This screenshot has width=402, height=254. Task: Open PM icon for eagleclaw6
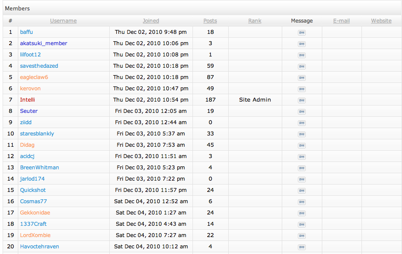pyautogui.click(x=301, y=78)
